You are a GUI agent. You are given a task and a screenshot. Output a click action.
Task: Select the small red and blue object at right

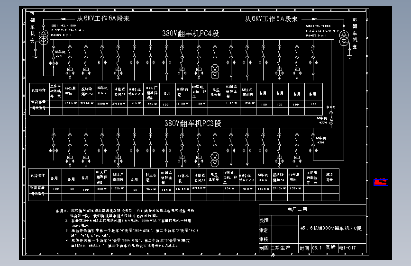tap(381, 182)
